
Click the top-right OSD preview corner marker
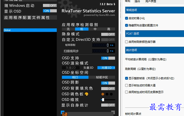click(x=113, y=112)
